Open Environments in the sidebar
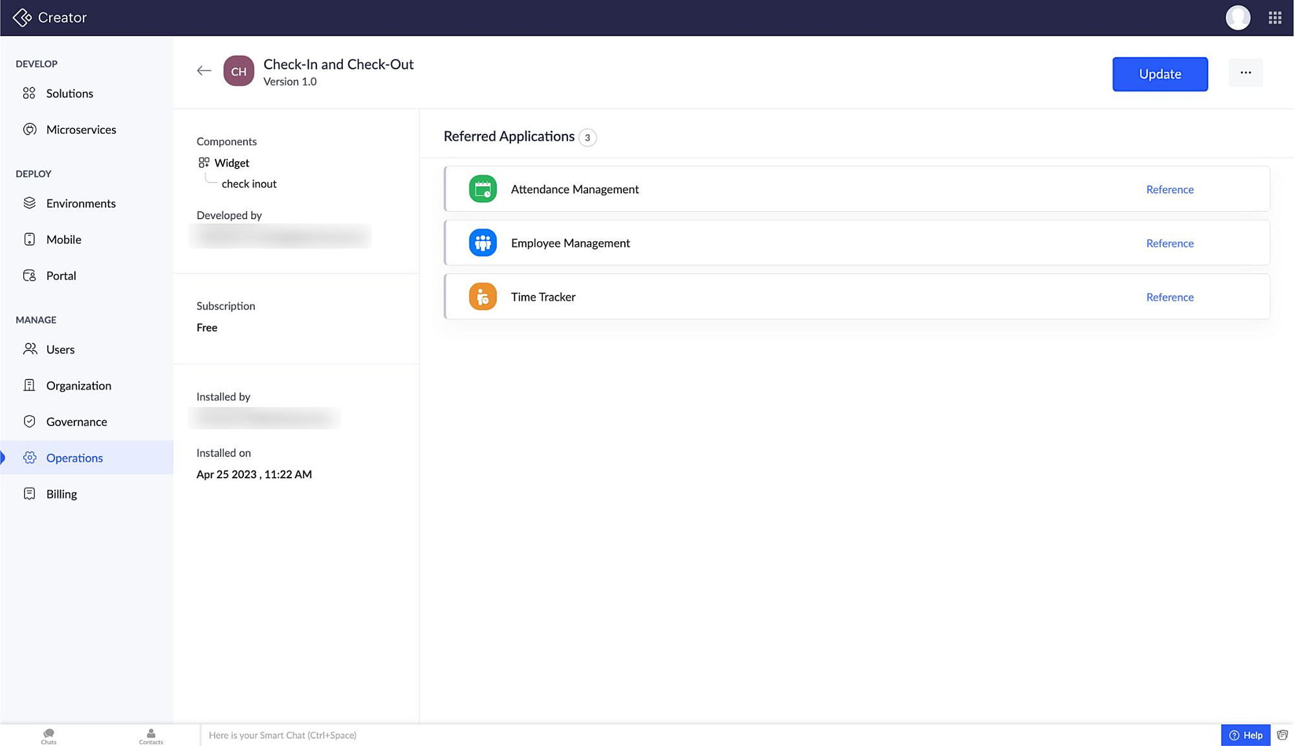 pyautogui.click(x=81, y=204)
